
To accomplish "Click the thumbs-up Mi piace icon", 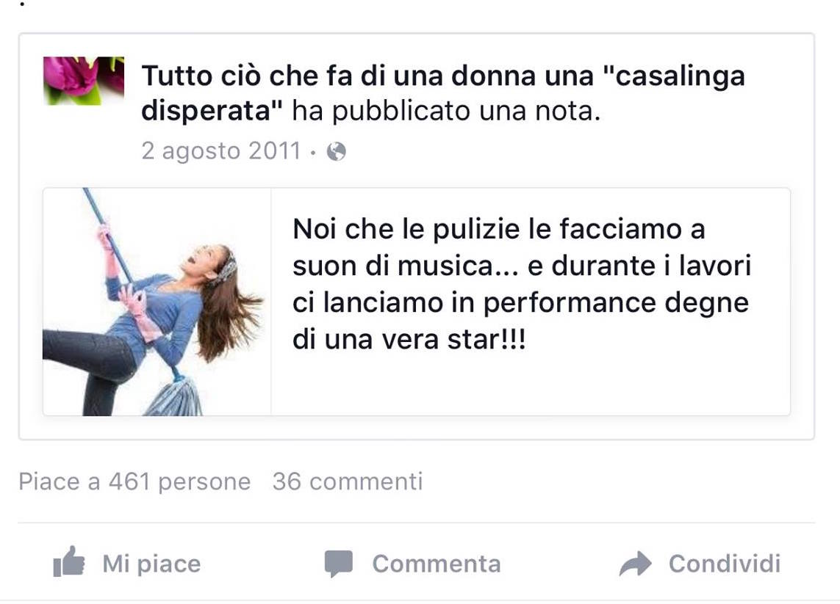I will pos(69,561).
